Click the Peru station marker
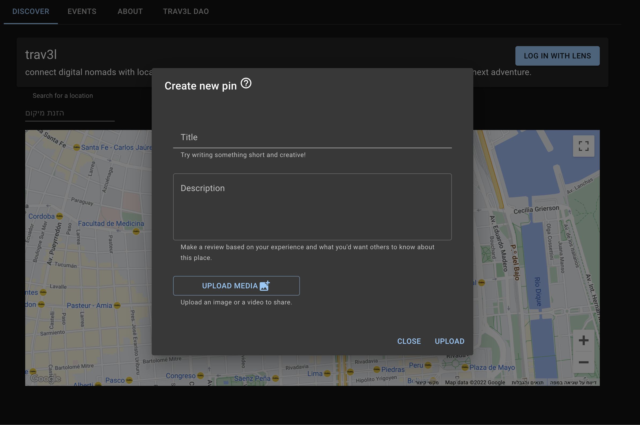 (428, 365)
